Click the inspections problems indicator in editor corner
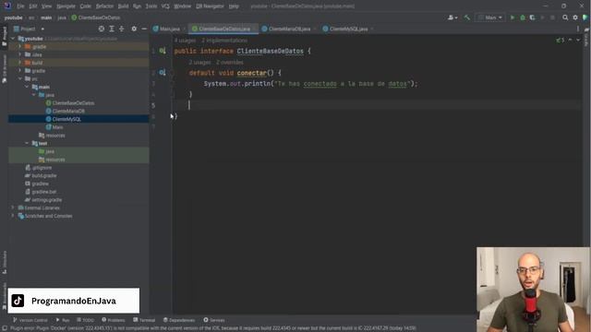591x332 pixels. (561, 40)
